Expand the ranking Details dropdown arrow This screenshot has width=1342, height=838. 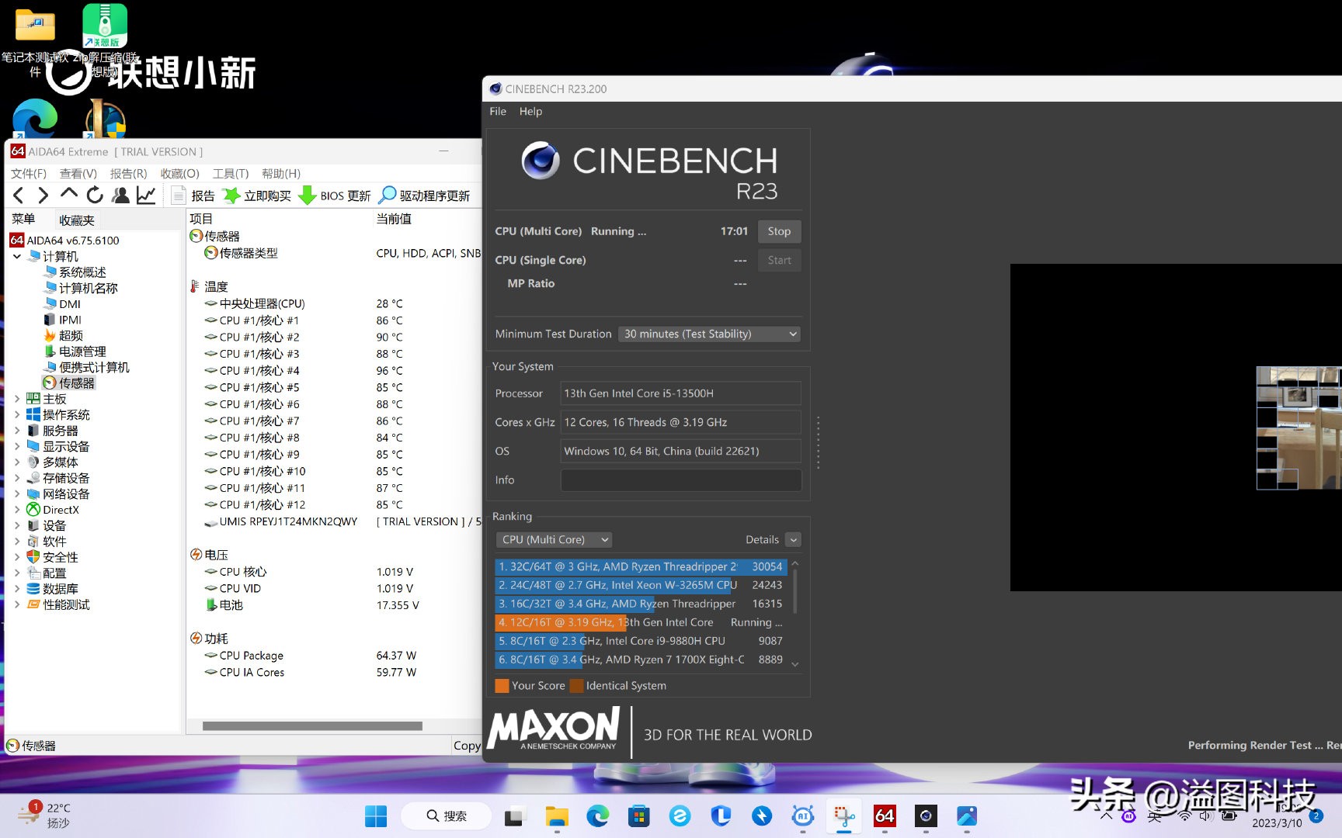coord(793,539)
